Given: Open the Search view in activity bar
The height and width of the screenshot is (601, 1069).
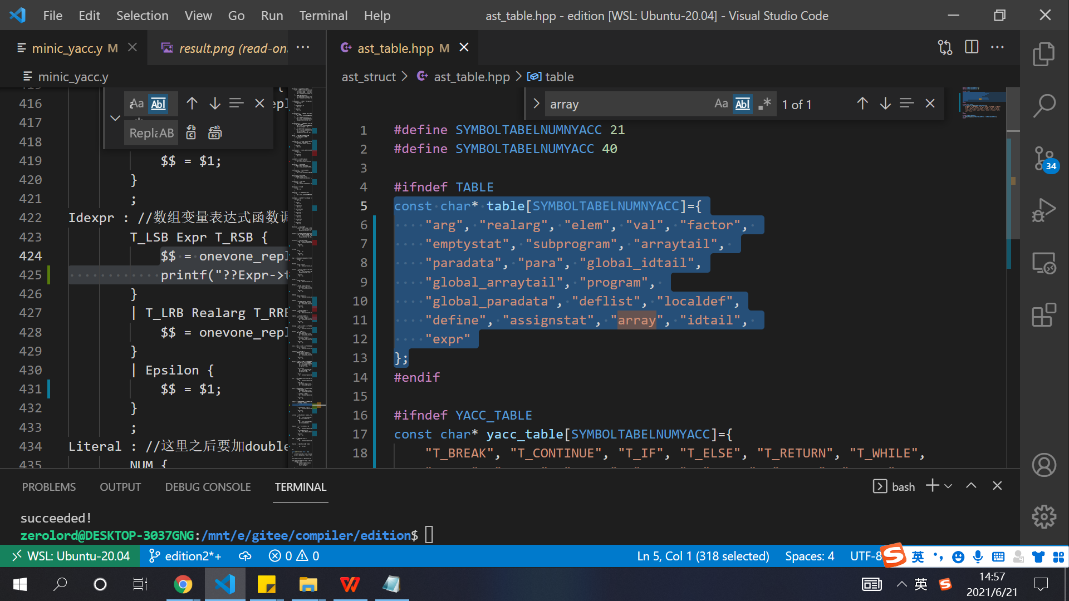Looking at the screenshot, I should click(x=1043, y=105).
